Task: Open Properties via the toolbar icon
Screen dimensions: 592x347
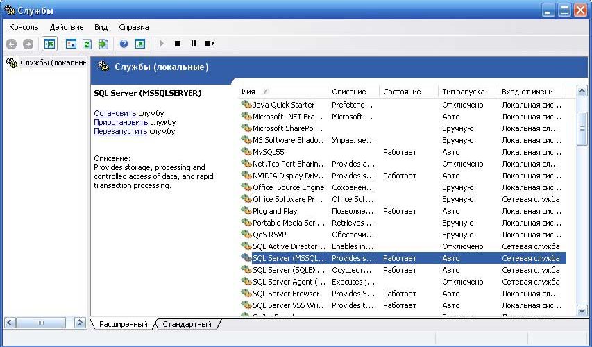Action: tap(70, 44)
